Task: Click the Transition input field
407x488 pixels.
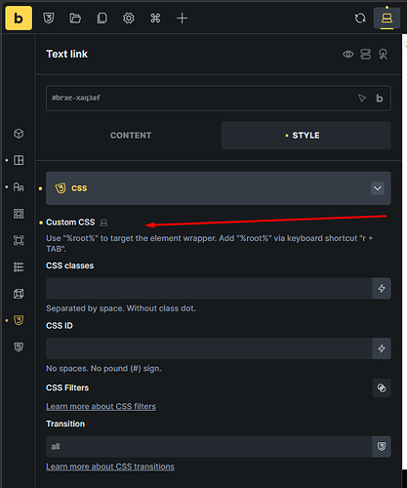Action: (209, 447)
